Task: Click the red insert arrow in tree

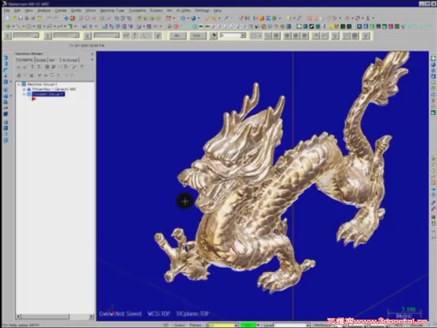Action: 34,99
